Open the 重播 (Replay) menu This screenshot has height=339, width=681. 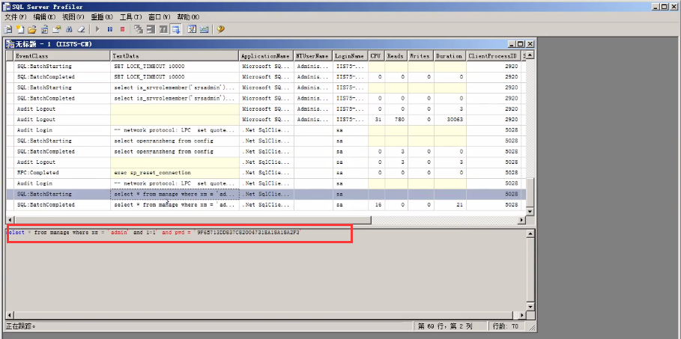pos(101,16)
